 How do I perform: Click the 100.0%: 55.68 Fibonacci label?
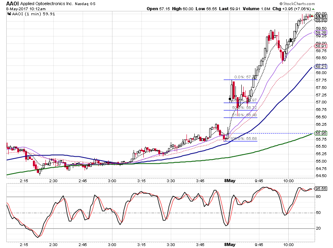coord(243,139)
